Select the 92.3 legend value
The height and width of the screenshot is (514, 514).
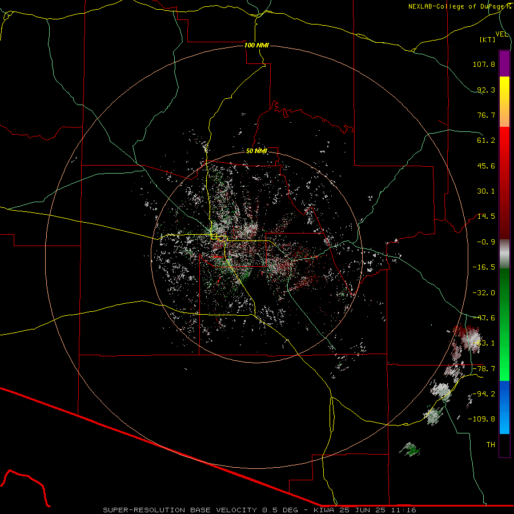pos(486,90)
